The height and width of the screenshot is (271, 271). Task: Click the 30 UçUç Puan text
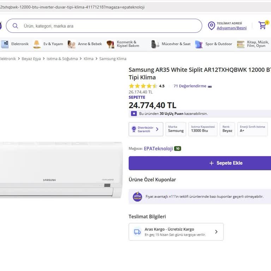click(x=171, y=114)
